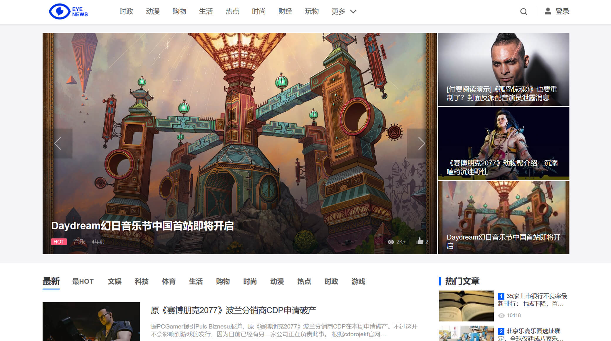Click the 4年前 timestamp on banner
Viewport: 611px width, 341px height.
coord(98,242)
